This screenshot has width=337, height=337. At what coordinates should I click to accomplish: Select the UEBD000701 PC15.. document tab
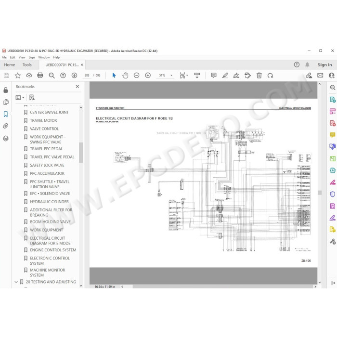(x=62, y=65)
